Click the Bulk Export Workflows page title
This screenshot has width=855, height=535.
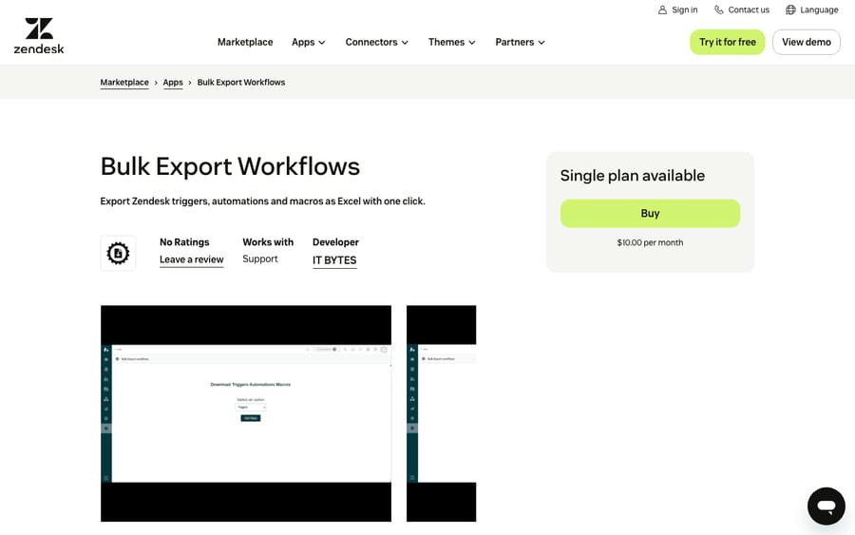pos(230,166)
